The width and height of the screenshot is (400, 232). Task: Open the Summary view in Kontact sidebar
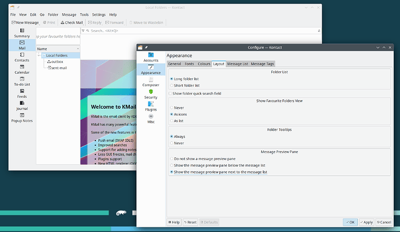pos(22,33)
